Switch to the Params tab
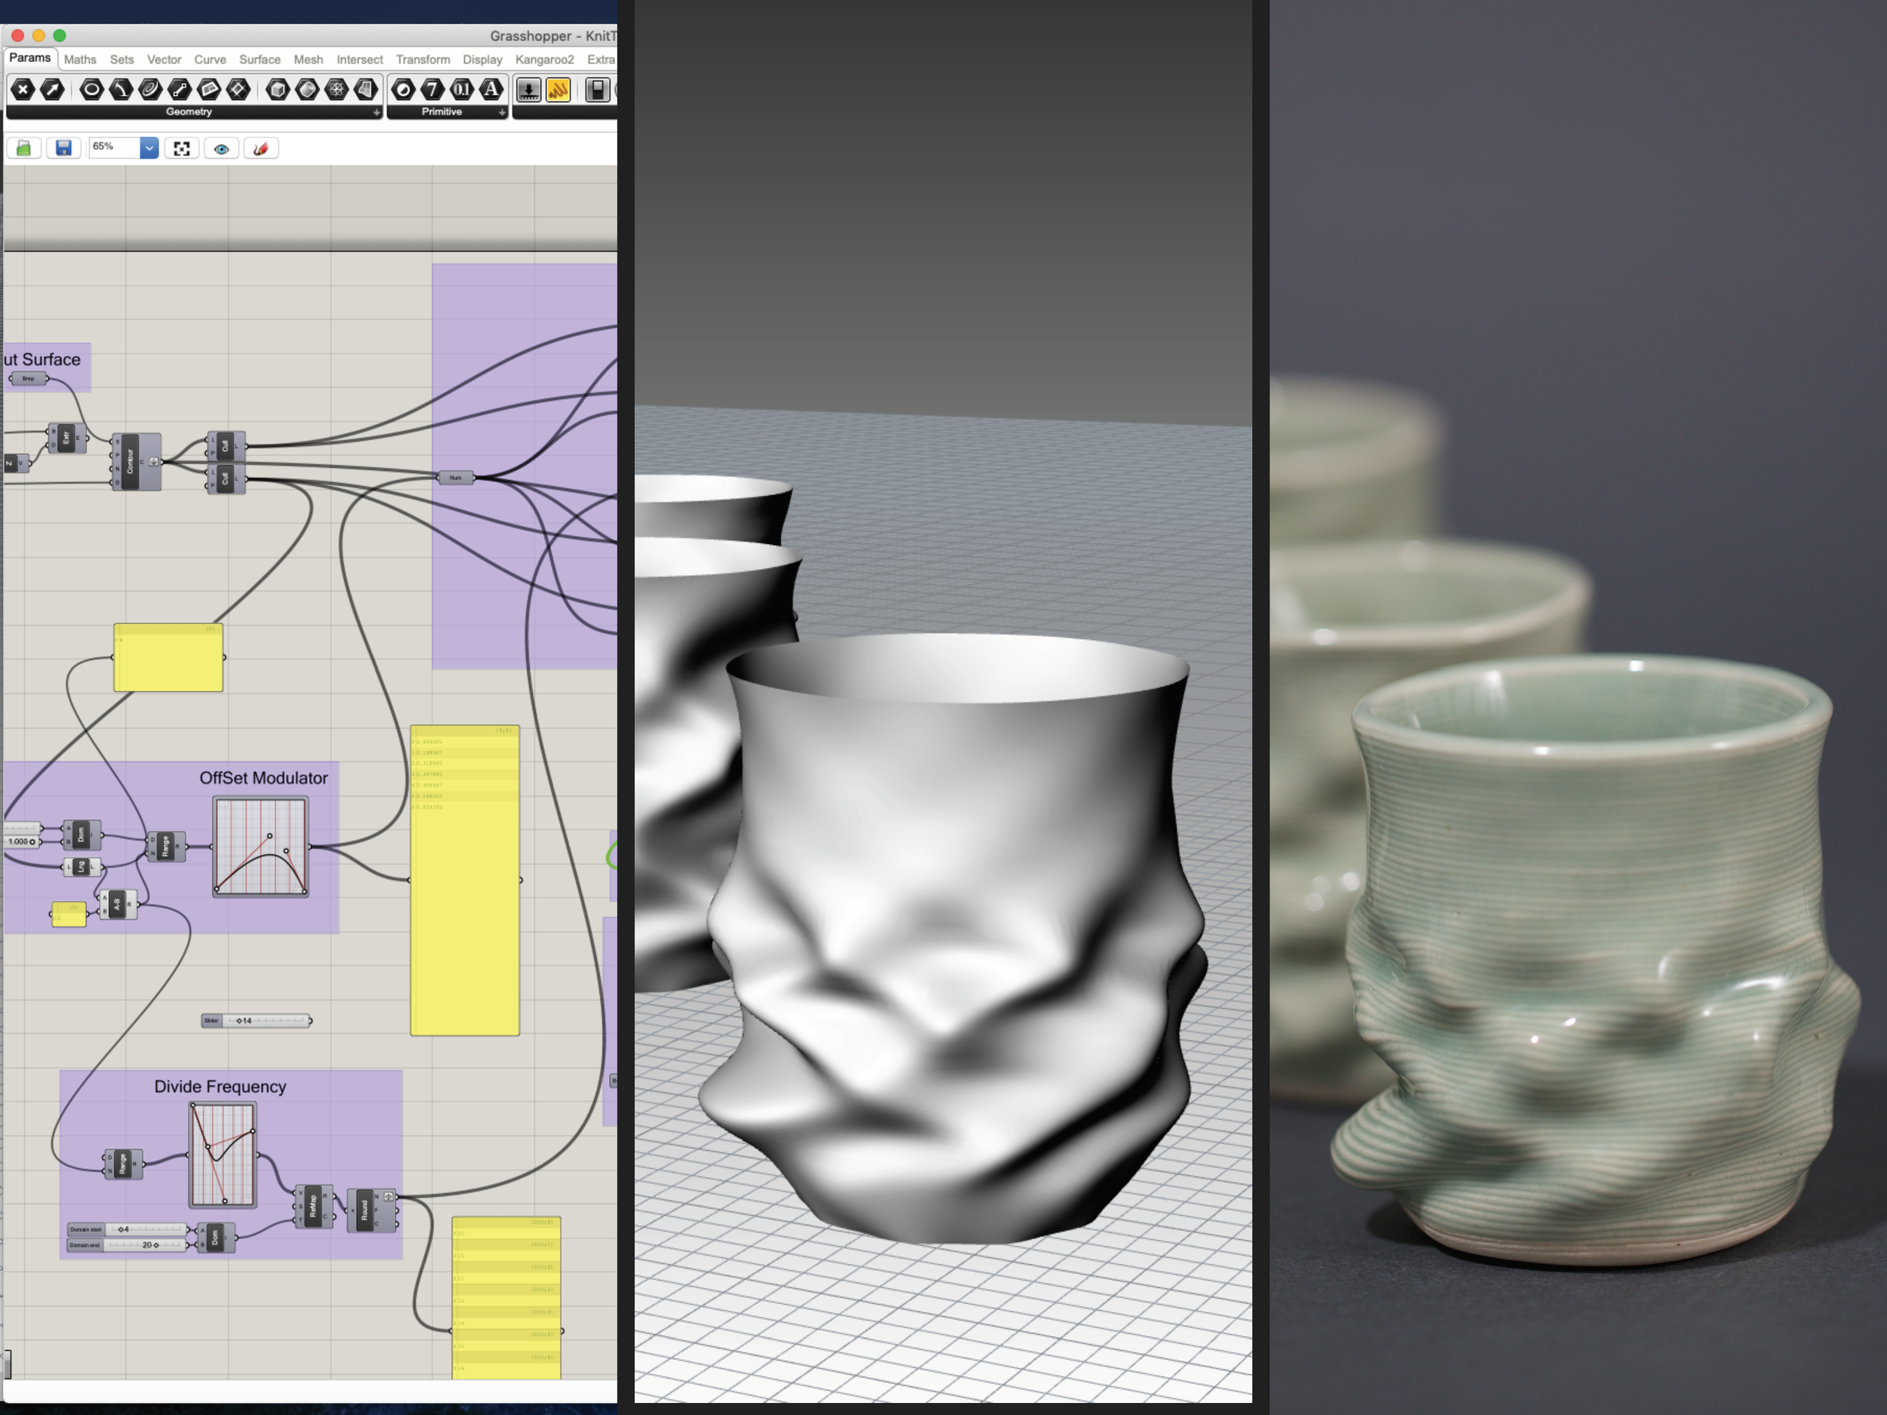 pos(30,58)
